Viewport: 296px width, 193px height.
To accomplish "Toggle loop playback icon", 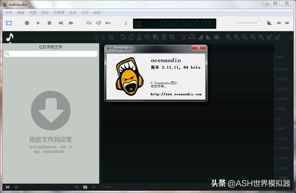I will pos(89,23).
